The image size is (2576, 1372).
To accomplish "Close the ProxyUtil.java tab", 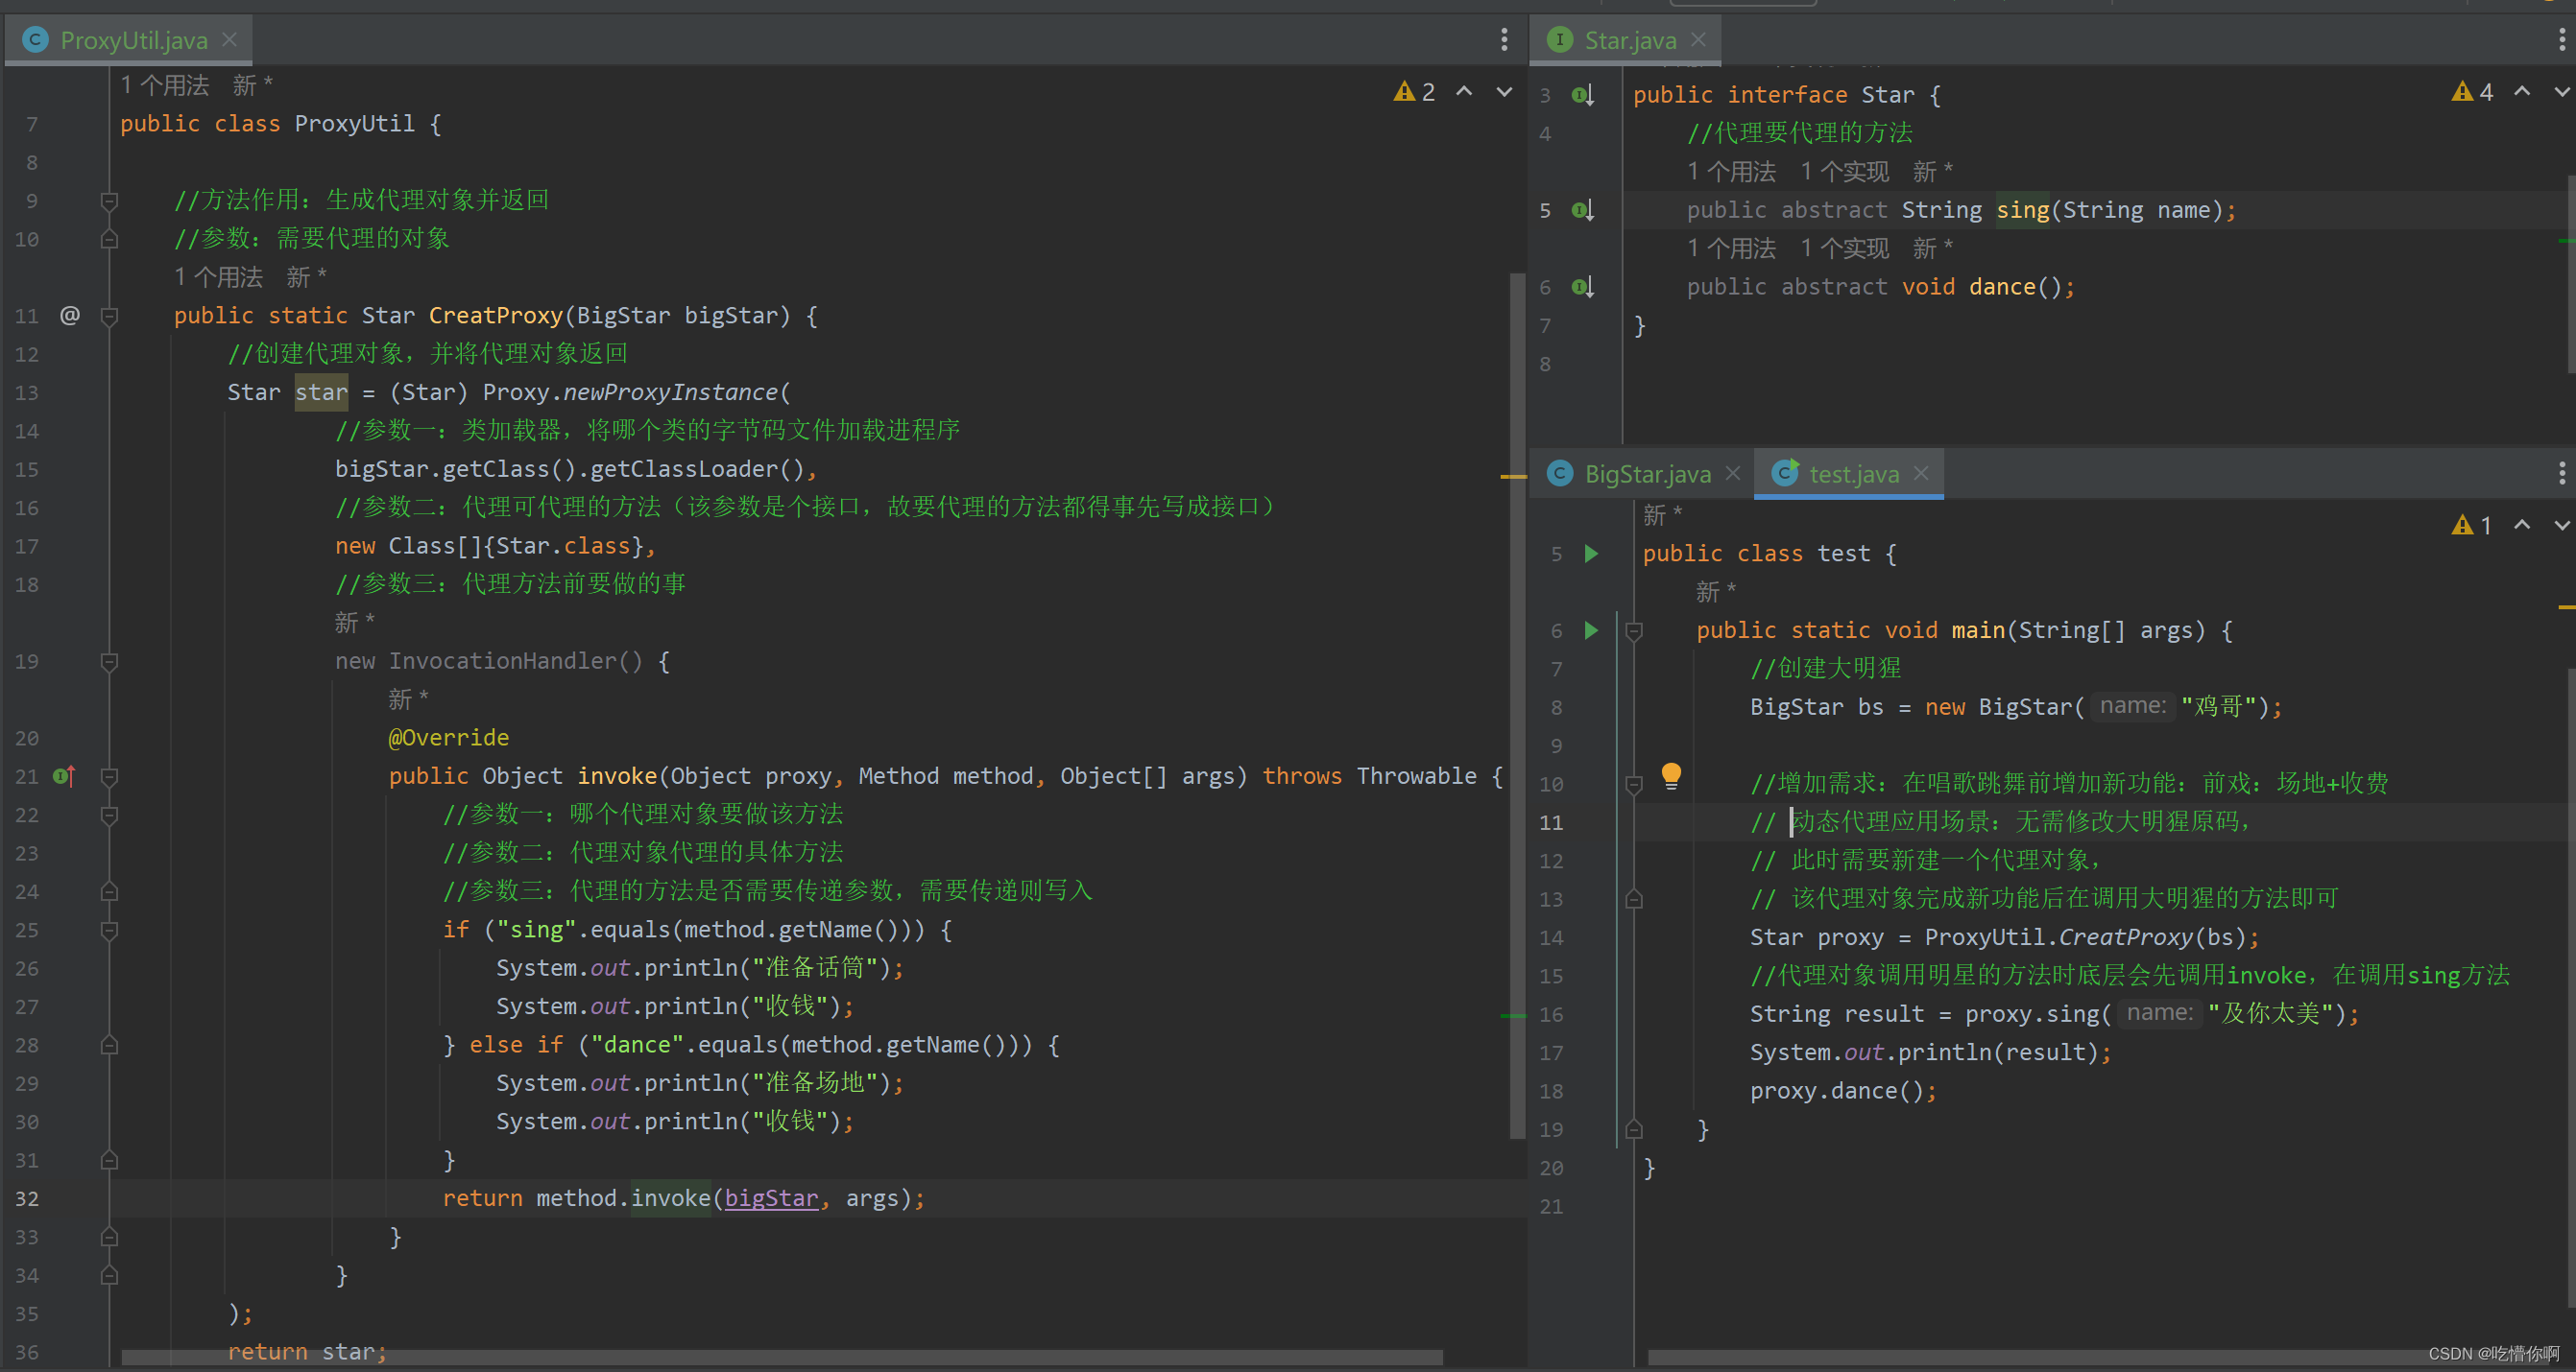I will coord(230,39).
